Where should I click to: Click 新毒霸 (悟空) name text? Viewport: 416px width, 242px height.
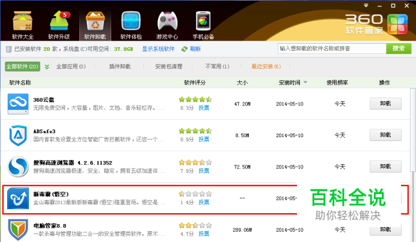51,194
